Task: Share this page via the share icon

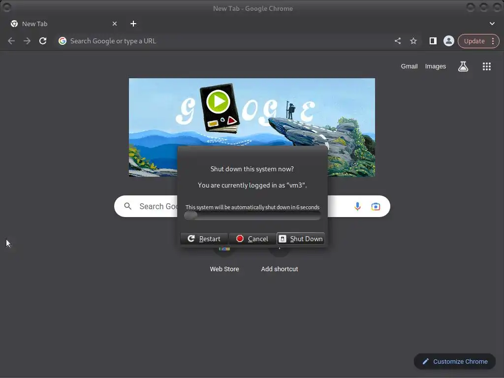Action: (x=398, y=41)
